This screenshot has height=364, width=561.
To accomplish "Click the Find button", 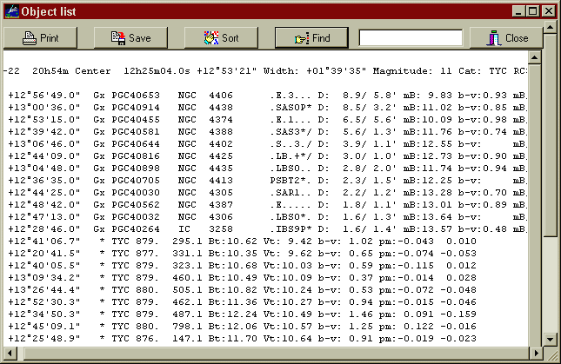I will 311,38.
